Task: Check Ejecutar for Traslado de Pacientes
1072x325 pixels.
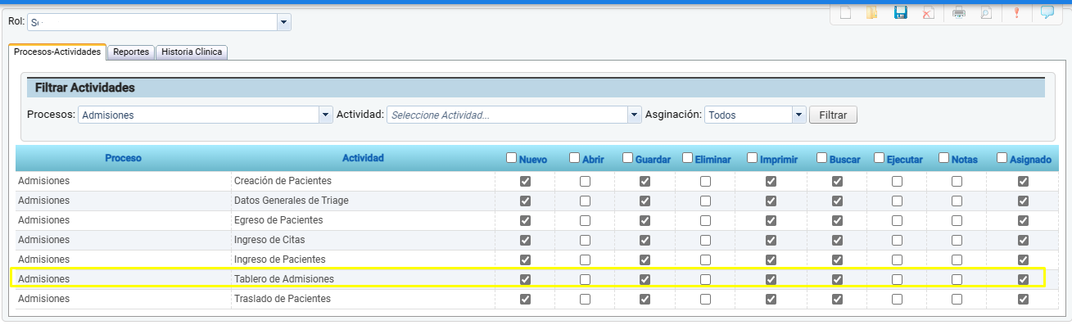Action: pos(897,299)
